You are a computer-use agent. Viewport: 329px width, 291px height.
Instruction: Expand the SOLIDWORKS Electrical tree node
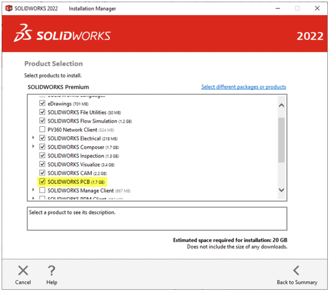pyautogui.click(x=33, y=138)
